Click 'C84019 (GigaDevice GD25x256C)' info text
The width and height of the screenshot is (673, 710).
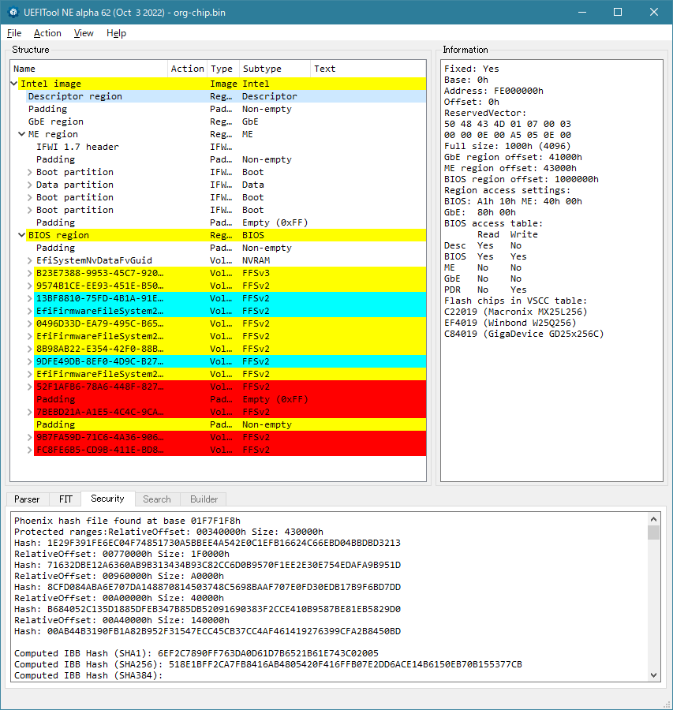[x=524, y=334]
